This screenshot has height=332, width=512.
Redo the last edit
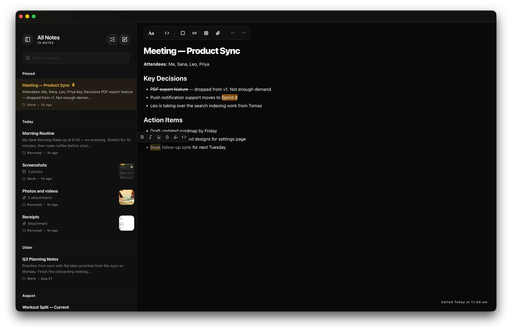coord(243,33)
